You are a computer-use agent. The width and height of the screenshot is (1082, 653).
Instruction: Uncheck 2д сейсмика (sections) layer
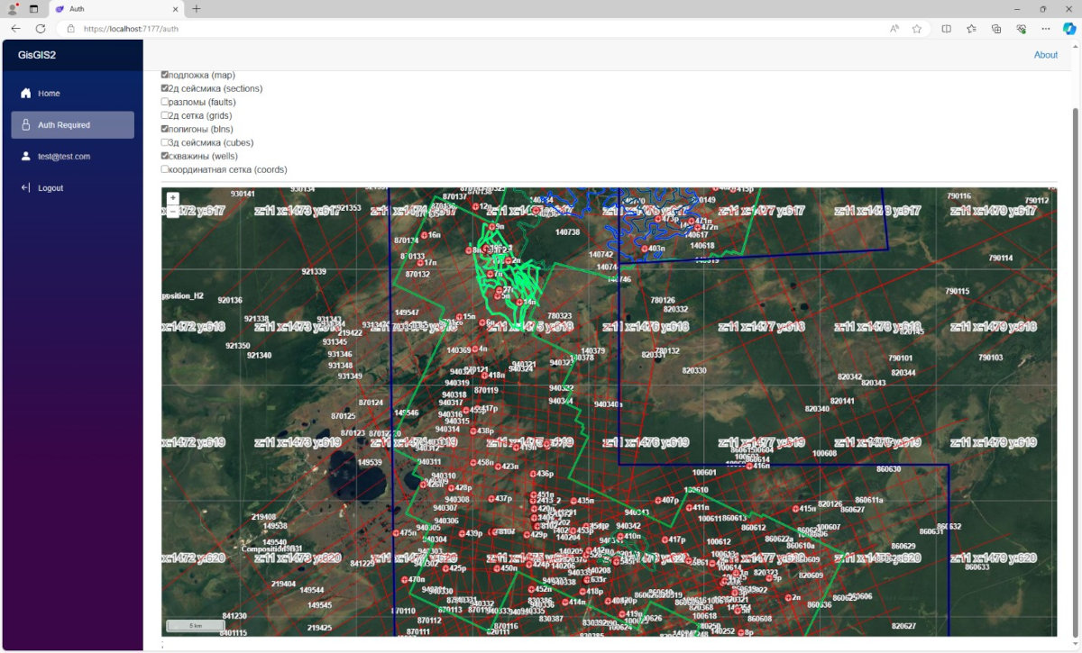165,88
